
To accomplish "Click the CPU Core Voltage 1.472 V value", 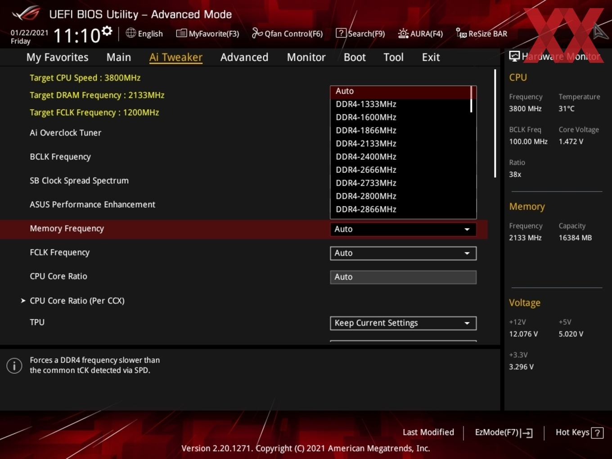I will [571, 141].
